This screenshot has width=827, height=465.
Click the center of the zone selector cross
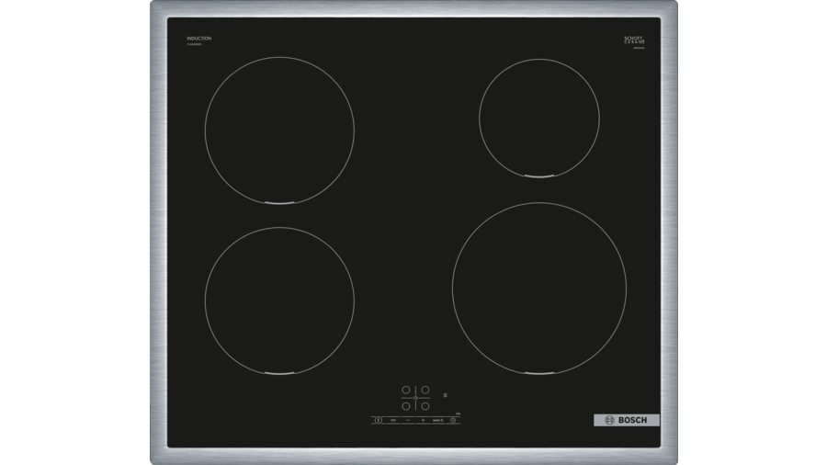(415, 398)
